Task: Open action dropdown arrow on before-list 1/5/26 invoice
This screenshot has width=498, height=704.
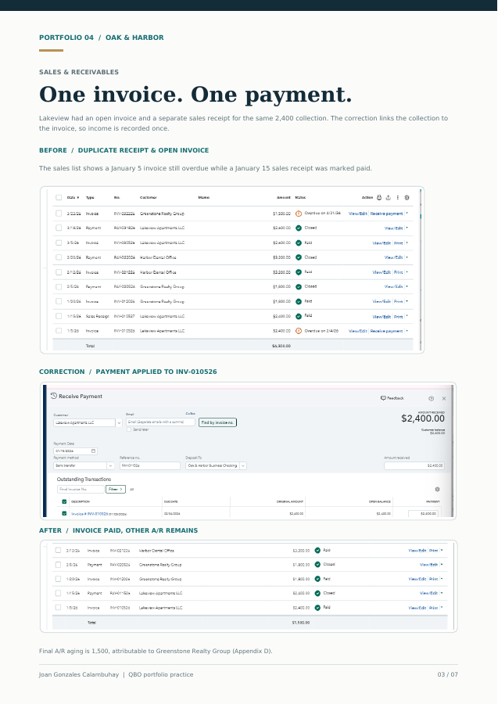Action: (407, 331)
